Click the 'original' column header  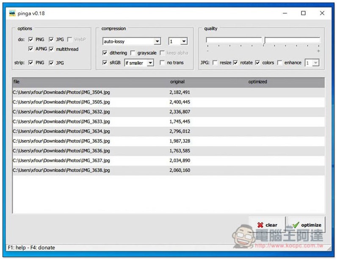tap(177, 82)
